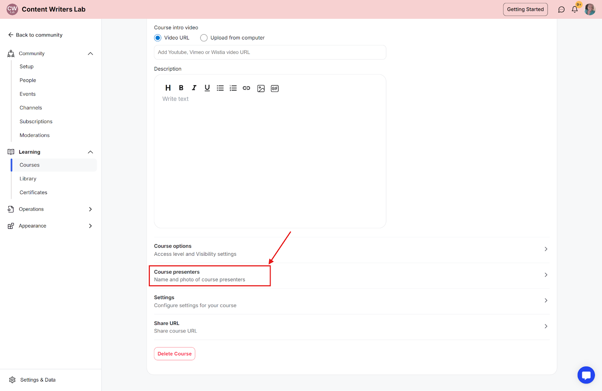The image size is (602, 391).
Task: Expand Course presenters chevron
Action: point(546,275)
